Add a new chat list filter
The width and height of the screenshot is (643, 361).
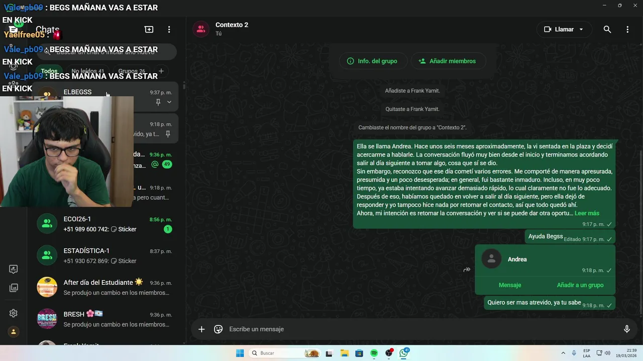tap(161, 71)
